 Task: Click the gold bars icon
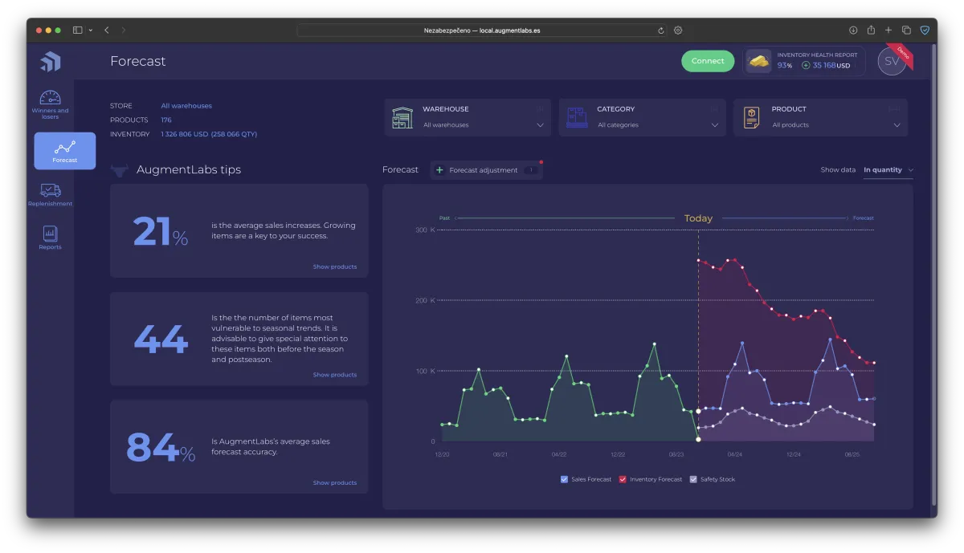(758, 61)
